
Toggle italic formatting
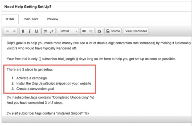point(29,31)
